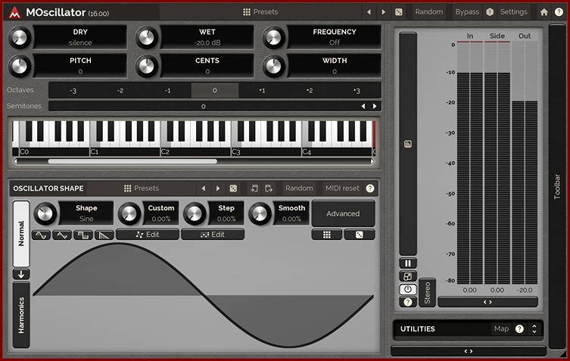Select the square wave shape icon

pos(83,235)
